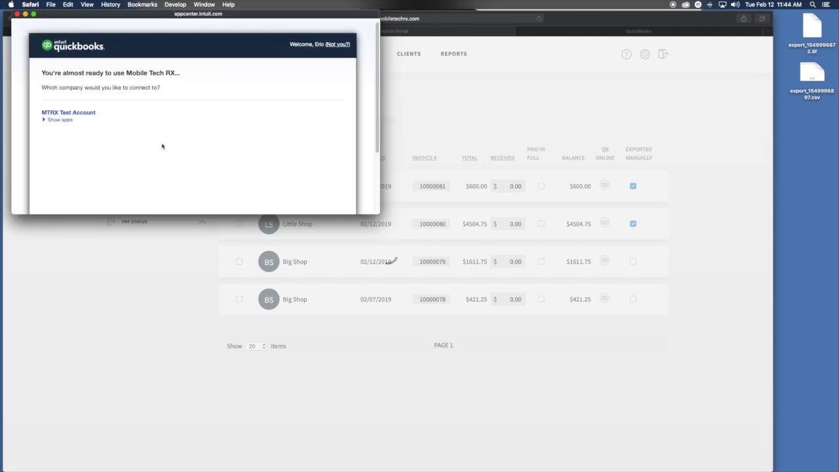Click Creative Cloud menu bar icon
Viewport: 839px width, 472px height.
686,5
